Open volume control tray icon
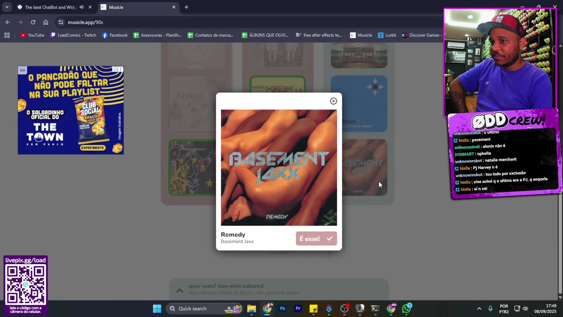 (x=525, y=309)
